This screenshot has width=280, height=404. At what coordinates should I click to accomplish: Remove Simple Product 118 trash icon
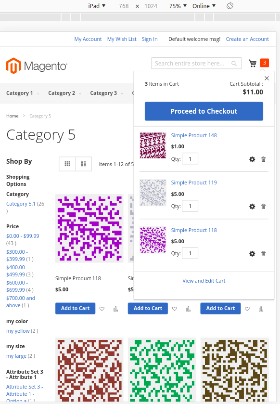tap(263, 254)
